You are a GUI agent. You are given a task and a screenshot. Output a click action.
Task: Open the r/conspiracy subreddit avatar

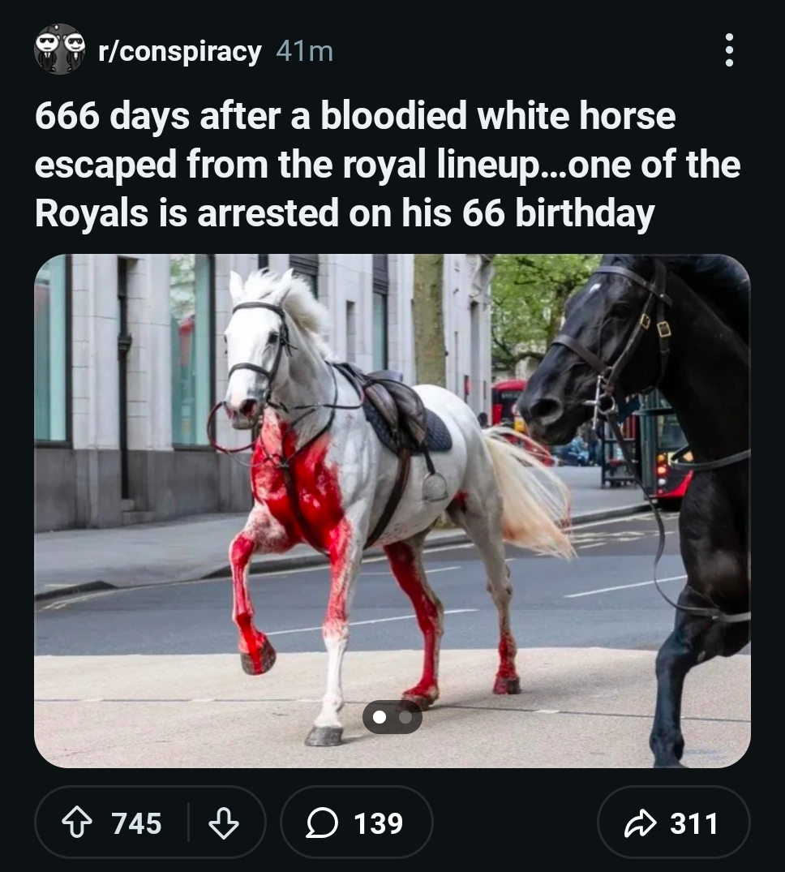tap(60, 49)
